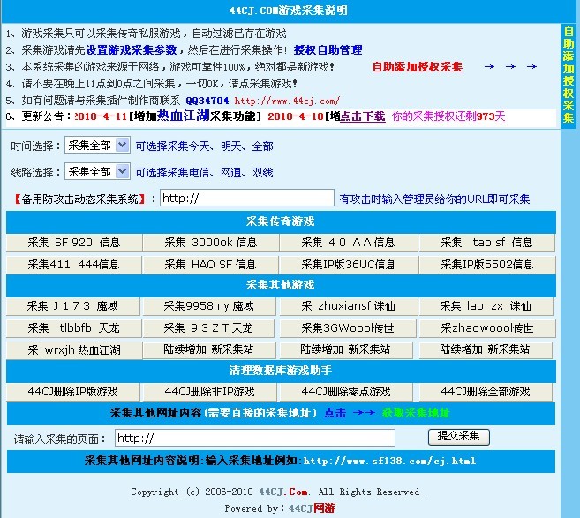The image size is (580, 518).
Task: Click 采集IP版5502信息 button
Action: click(486, 264)
